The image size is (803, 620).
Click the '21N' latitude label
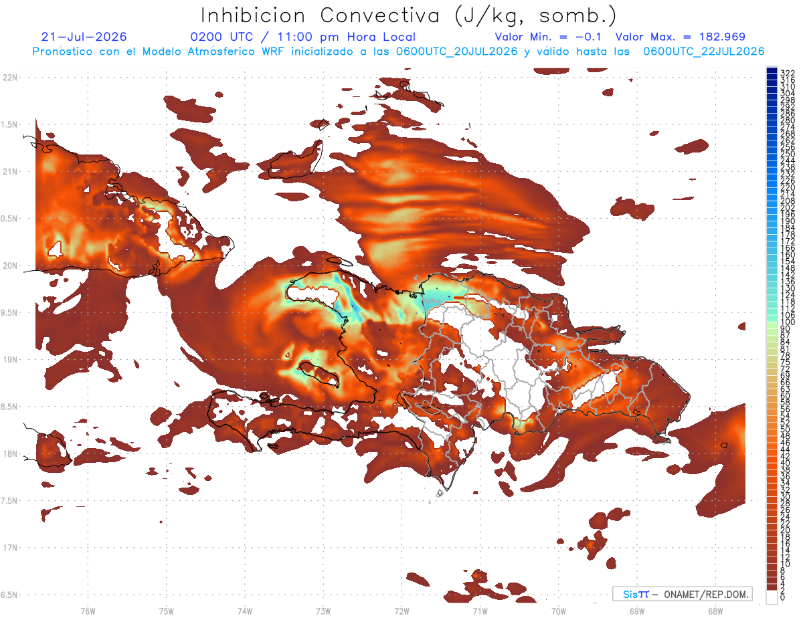[9, 171]
